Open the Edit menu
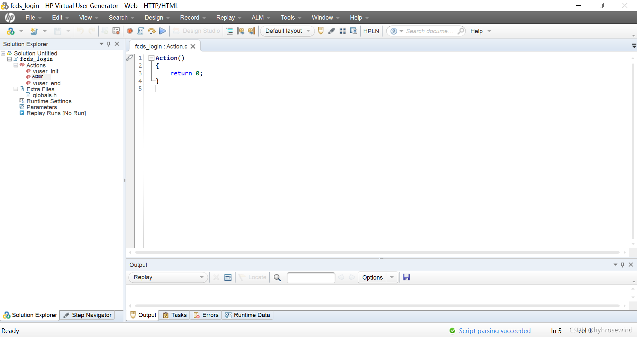Screen dimensions: 637x337 pyautogui.click(x=60, y=18)
